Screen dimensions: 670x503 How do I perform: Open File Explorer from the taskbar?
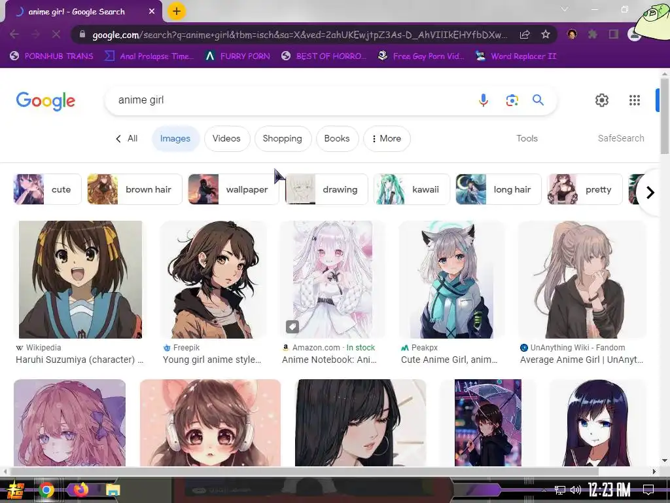113,490
